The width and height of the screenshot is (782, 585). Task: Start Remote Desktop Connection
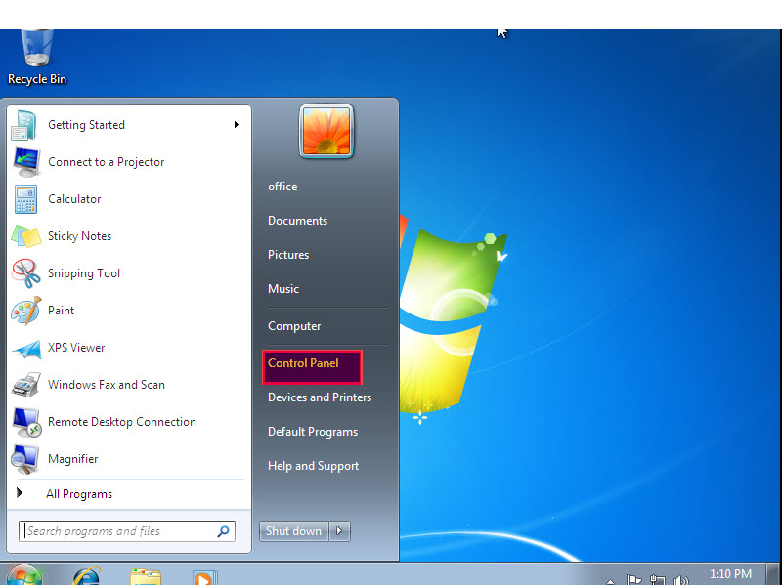point(129,422)
